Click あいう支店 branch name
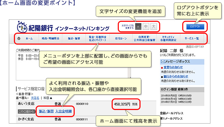 [x=26, y=104]
